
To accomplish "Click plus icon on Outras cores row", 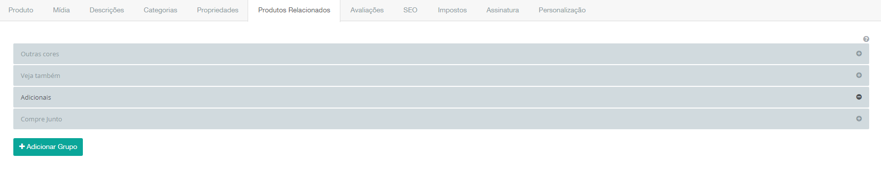I will coord(859,54).
